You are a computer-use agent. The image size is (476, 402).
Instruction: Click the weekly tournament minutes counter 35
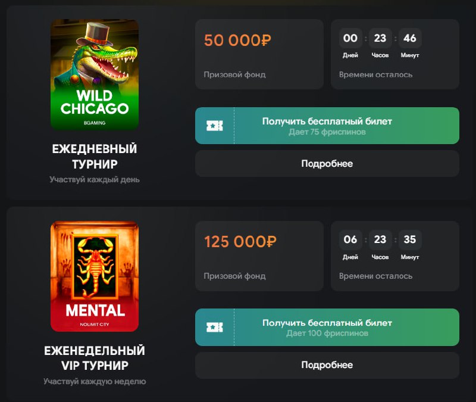click(x=410, y=240)
